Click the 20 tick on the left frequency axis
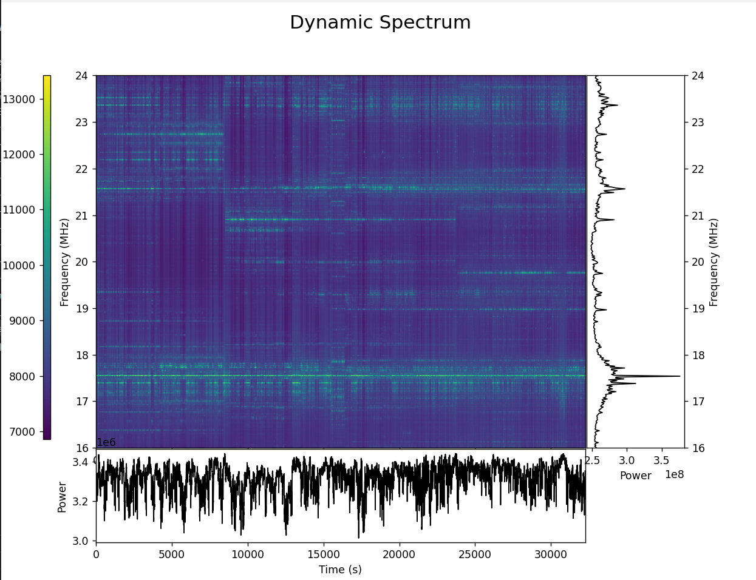This screenshot has width=756, height=580. tap(81, 262)
